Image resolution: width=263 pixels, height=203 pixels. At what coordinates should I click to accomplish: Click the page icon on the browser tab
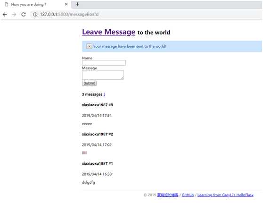click(7, 4)
